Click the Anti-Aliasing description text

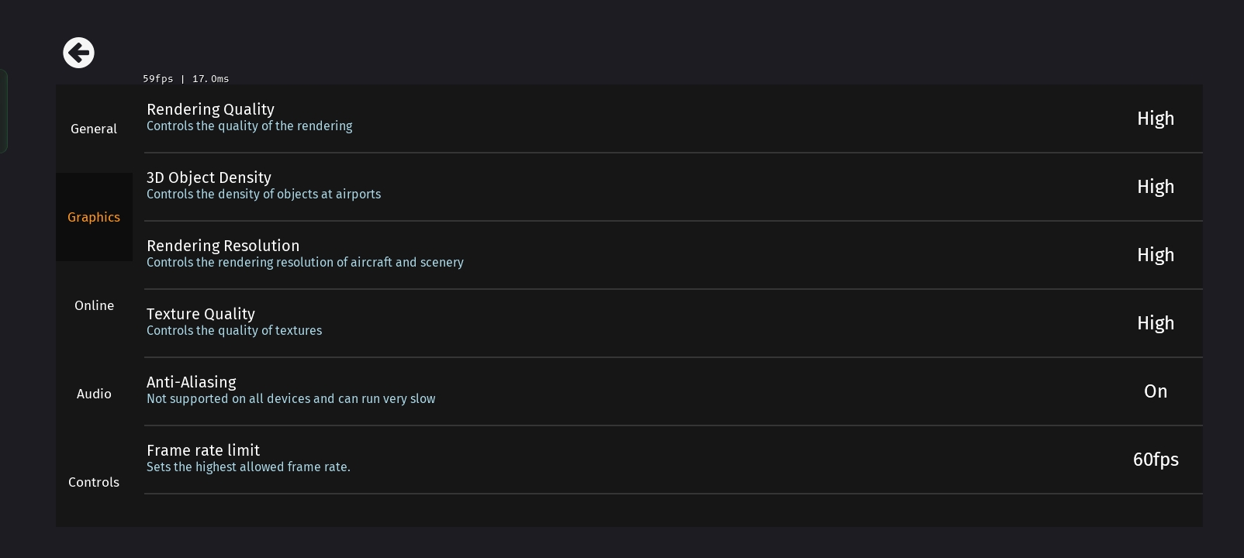coord(291,399)
